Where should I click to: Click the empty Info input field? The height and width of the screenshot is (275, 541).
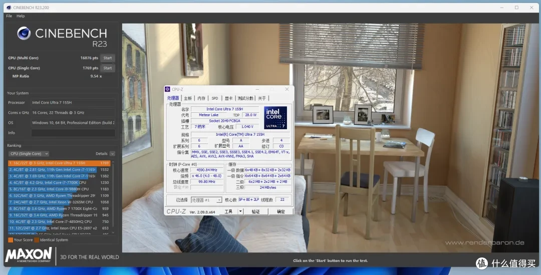coord(73,133)
